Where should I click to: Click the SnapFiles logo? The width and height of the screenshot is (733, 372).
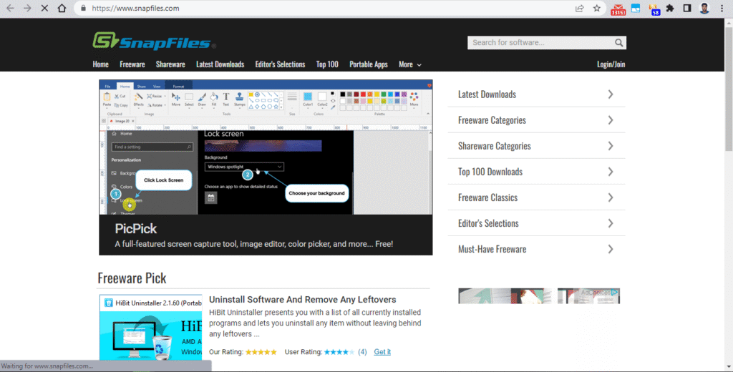pyautogui.click(x=155, y=41)
